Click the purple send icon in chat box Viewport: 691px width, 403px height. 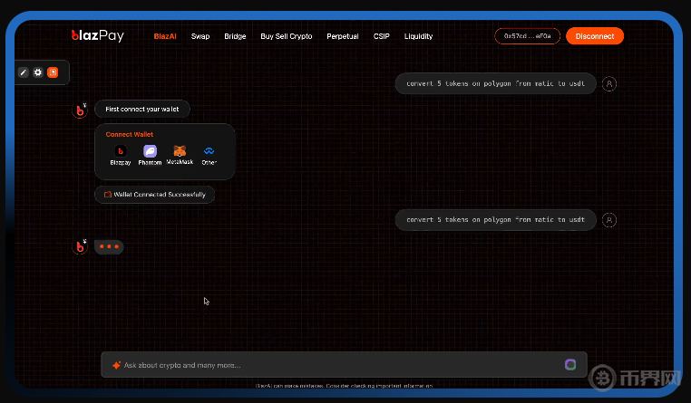click(x=570, y=364)
